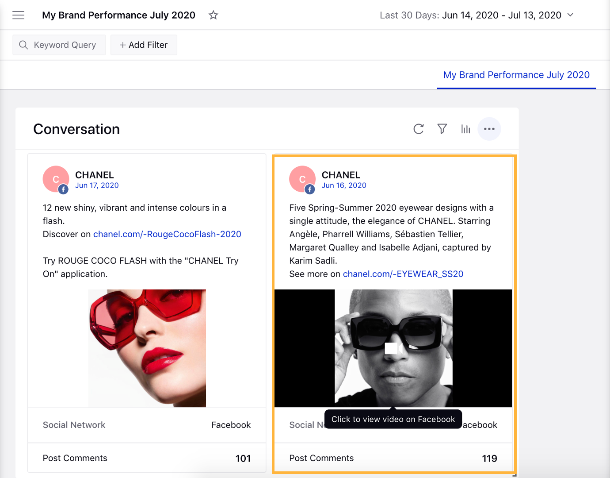The height and width of the screenshot is (478, 610).
Task: Click the Post Comments label under 101
Action: click(75, 458)
